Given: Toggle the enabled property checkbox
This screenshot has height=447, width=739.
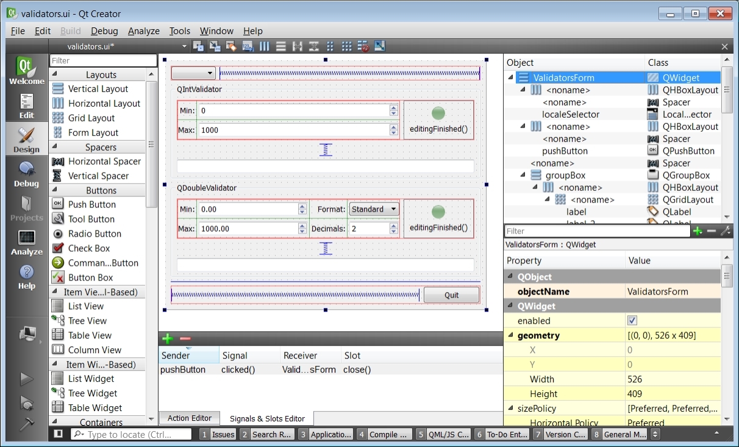Looking at the screenshot, I should [632, 321].
